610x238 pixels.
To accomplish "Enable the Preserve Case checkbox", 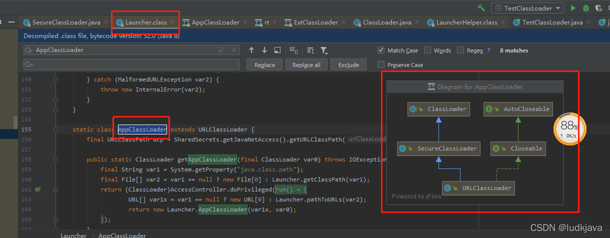I will pyautogui.click(x=381, y=65).
